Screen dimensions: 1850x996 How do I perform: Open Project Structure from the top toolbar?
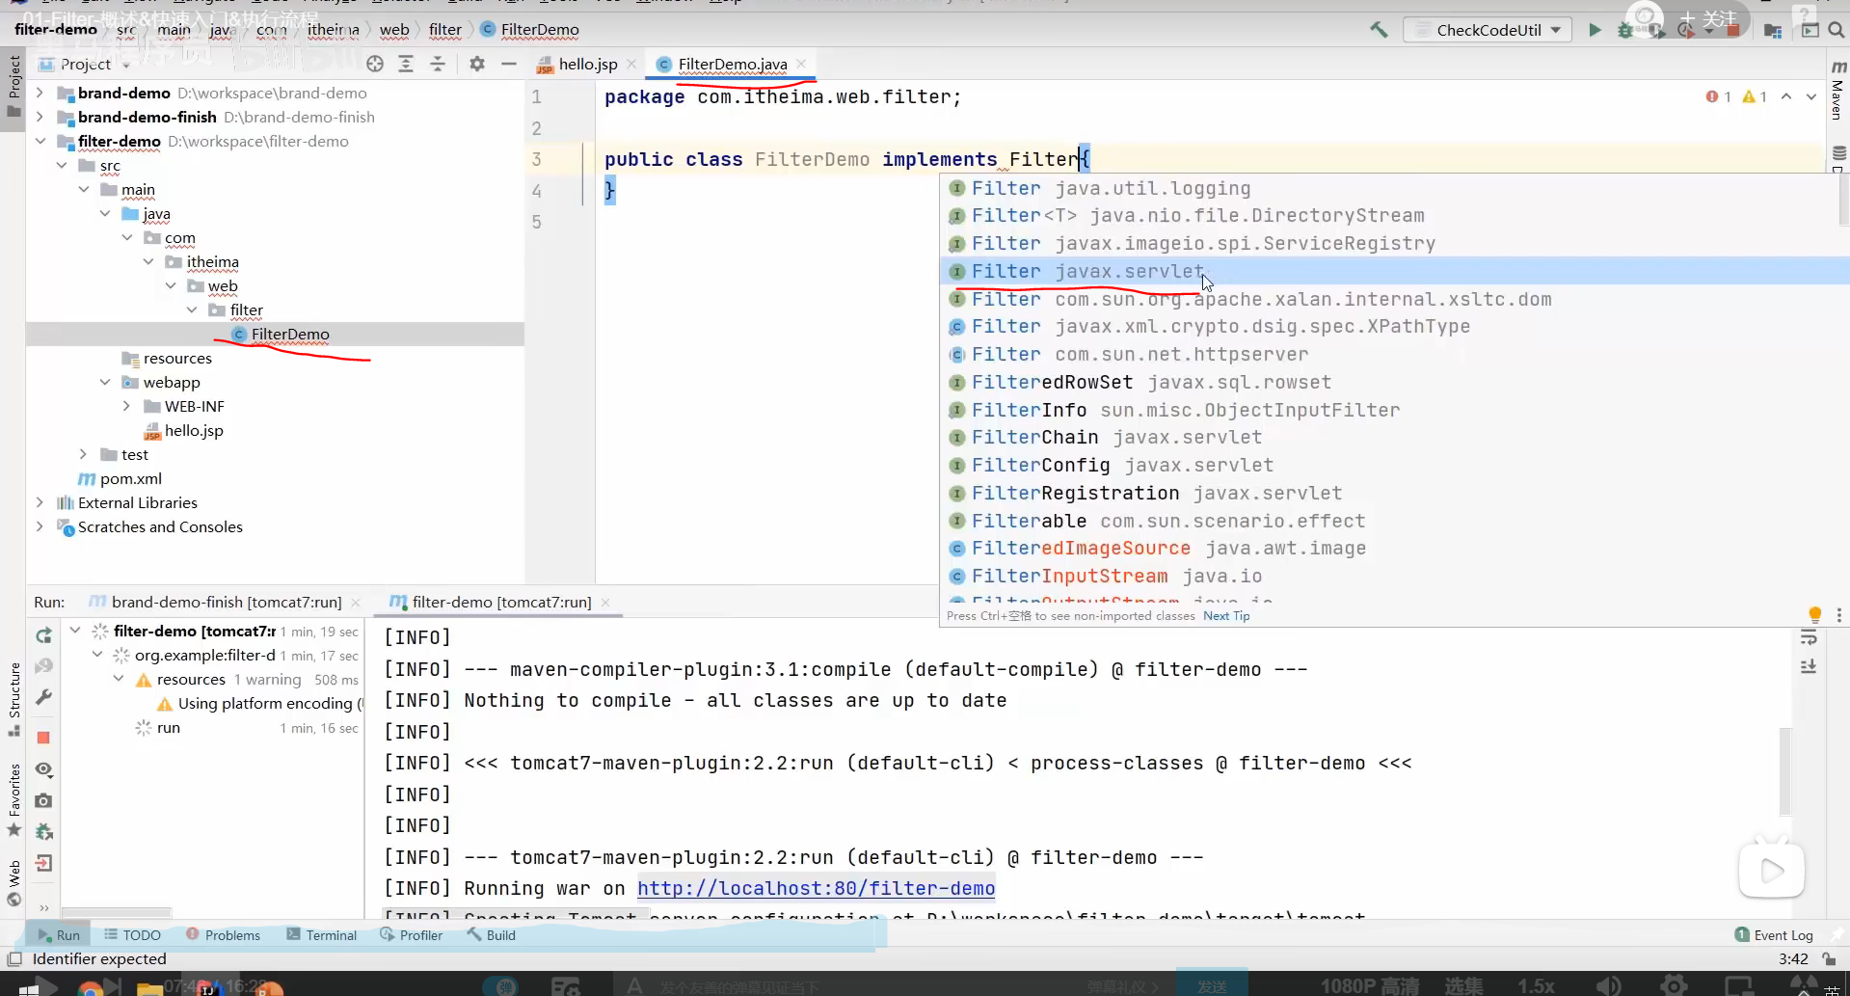[1772, 30]
